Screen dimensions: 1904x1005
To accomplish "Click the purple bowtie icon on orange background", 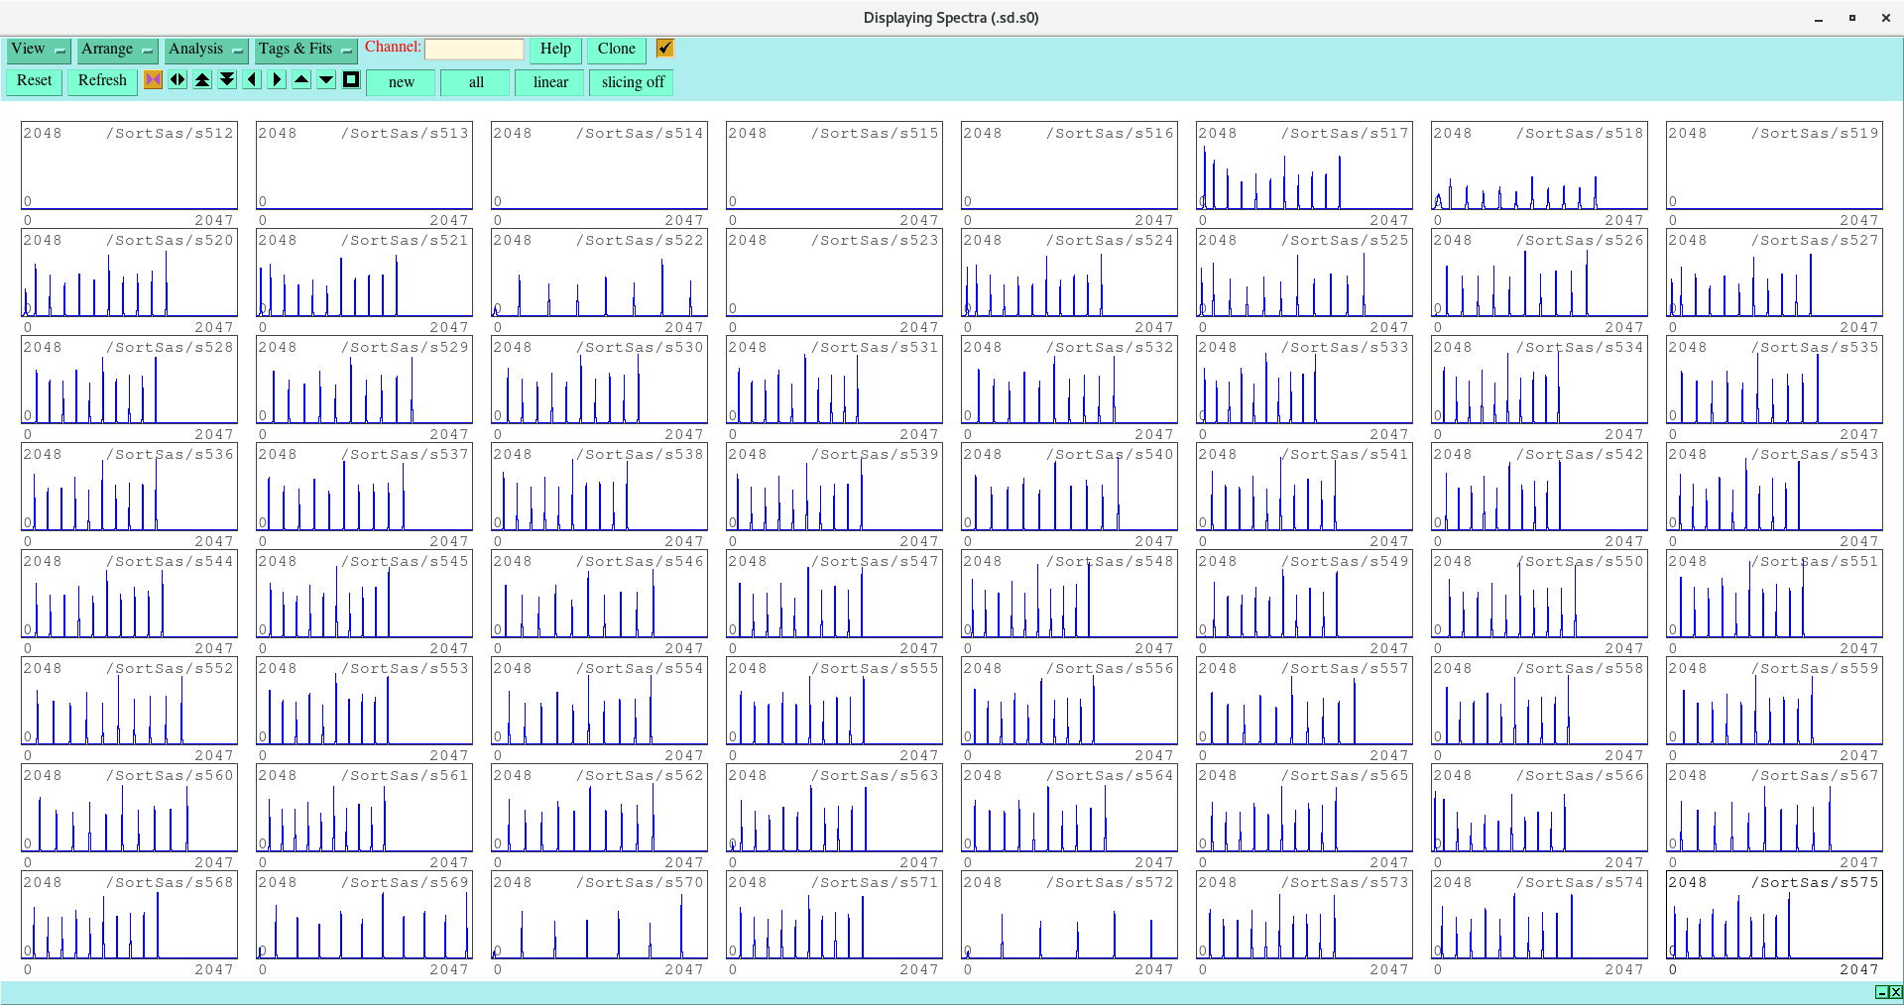I will click(153, 80).
